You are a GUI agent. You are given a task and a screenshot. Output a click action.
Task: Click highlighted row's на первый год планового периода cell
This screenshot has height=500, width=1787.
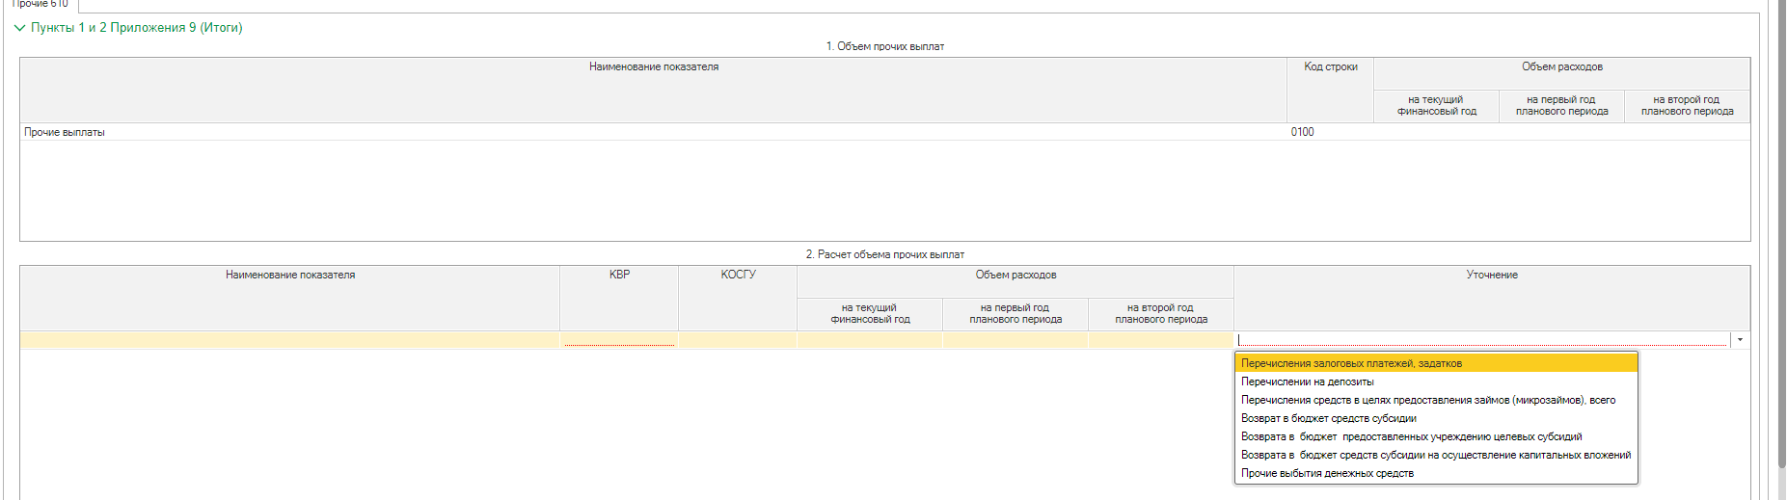[1015, 340]
